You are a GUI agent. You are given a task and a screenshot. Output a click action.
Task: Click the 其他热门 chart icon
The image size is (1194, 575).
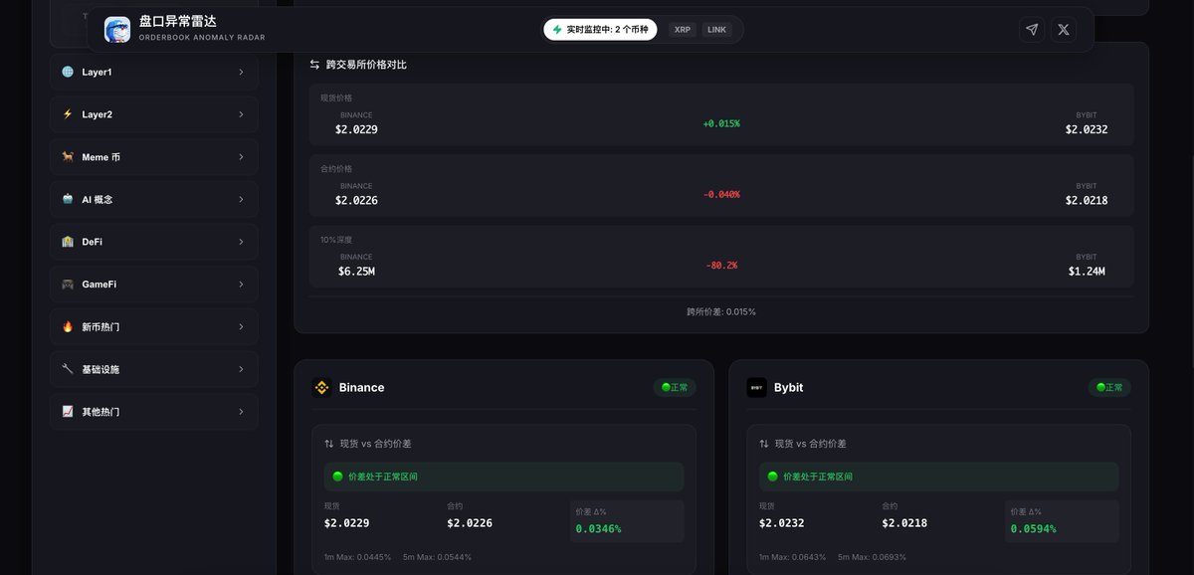tap(68, 411)
